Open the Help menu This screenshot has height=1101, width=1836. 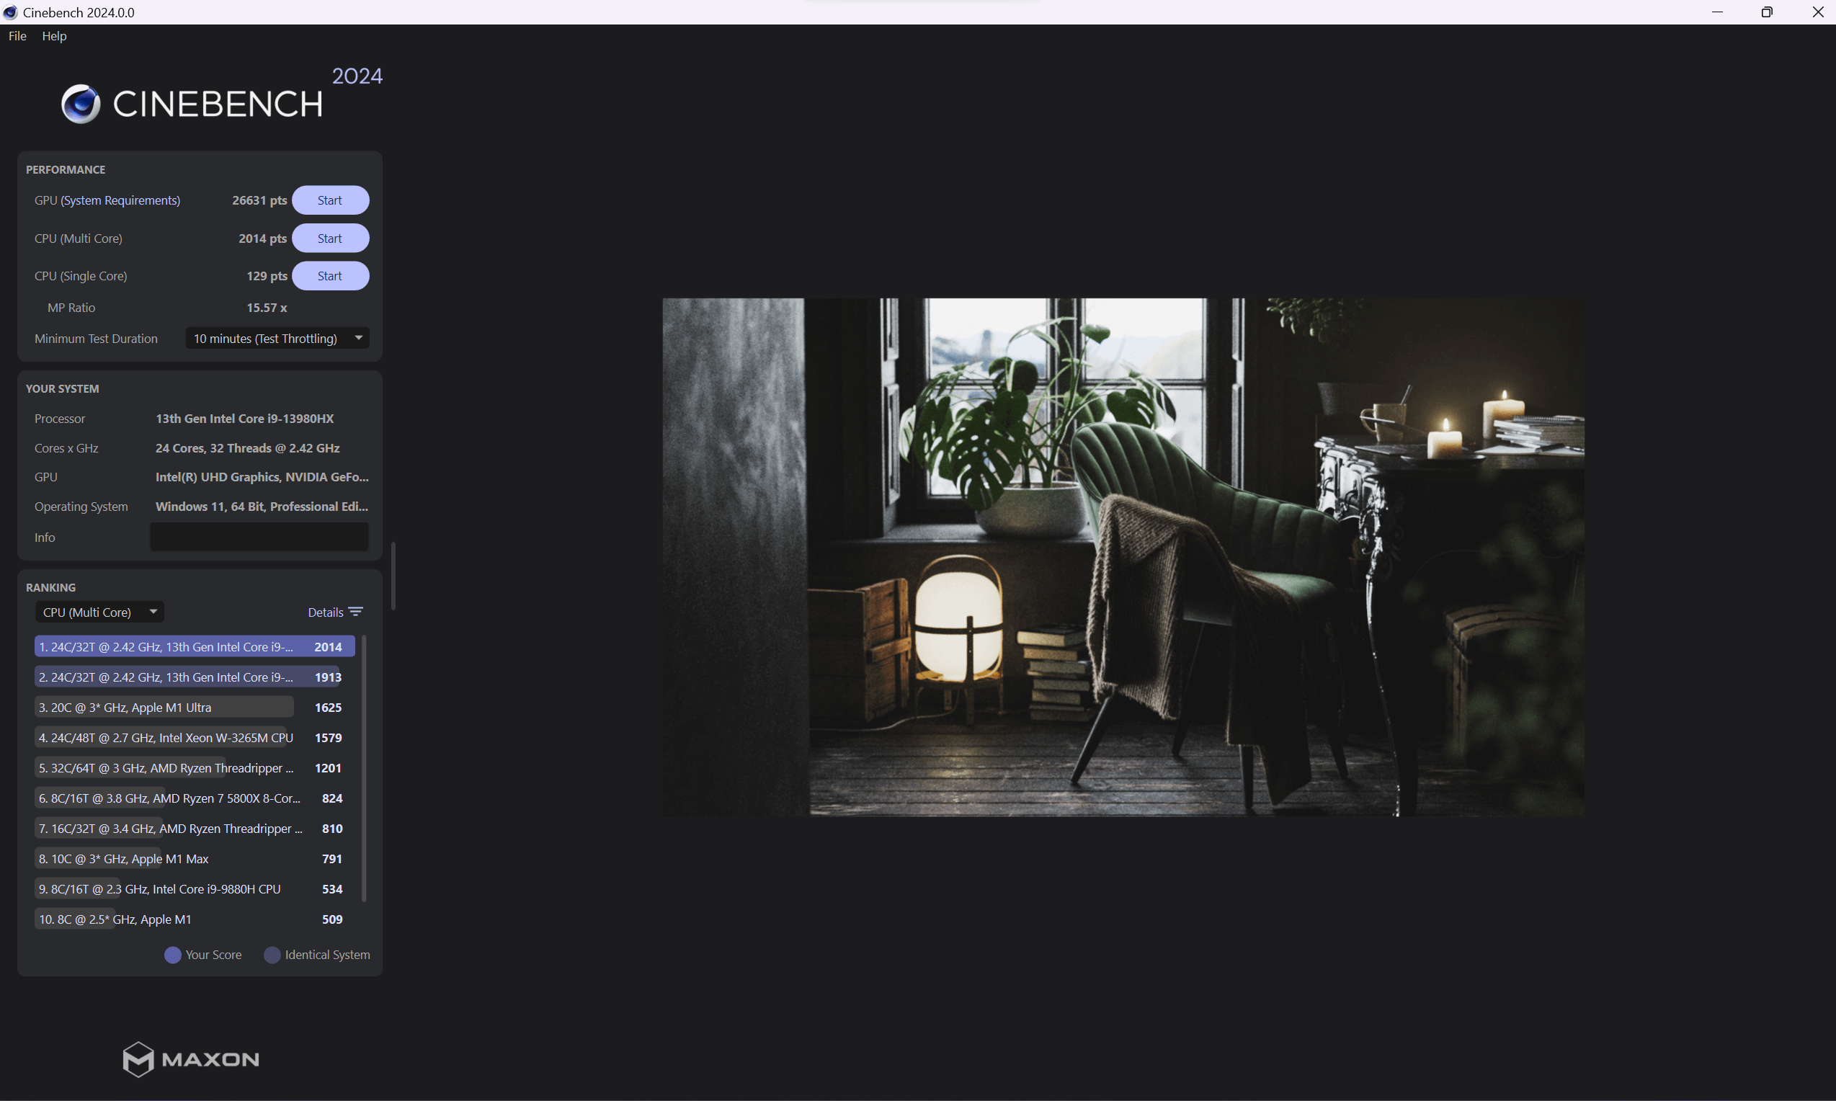point(54,35)
